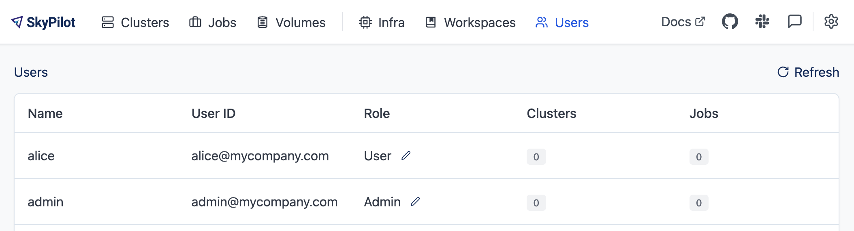This screenshot has height=231, width=854.
Task: Edit admin's role with pencil icon
Action: pos(415,202)
